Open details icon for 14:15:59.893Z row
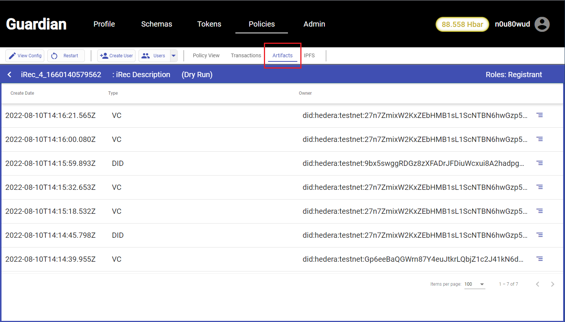 pos(539,163)
